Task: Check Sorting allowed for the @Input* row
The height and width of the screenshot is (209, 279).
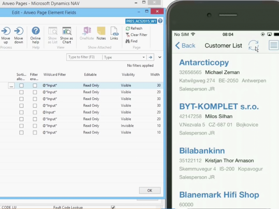Action: [21, 112]
